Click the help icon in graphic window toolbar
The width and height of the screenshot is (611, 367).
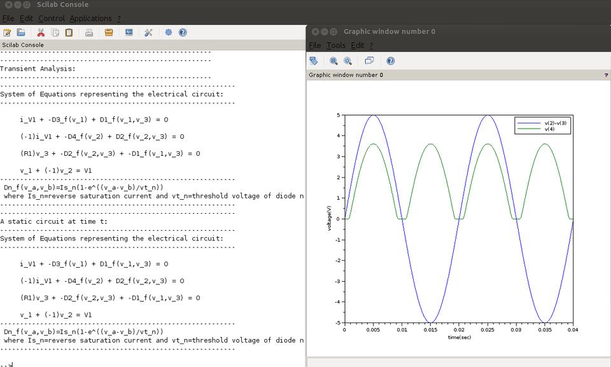[390, 61]
